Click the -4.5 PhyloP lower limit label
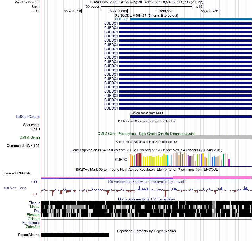The image size is (252, 241). pos(34,195)
